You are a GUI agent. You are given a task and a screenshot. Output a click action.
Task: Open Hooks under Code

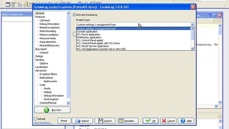click(47, 89)
